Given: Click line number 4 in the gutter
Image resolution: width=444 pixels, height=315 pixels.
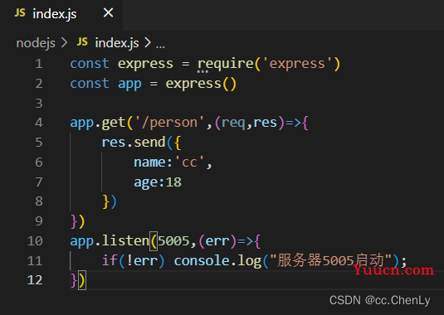Looking at the screenshot, I should click(39, 123).
